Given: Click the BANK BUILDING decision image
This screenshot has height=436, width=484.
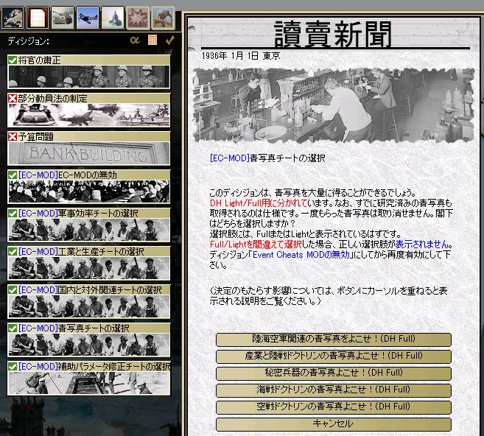Looking at the screenshot, I should pyautogui.click(x=88, y=154).
